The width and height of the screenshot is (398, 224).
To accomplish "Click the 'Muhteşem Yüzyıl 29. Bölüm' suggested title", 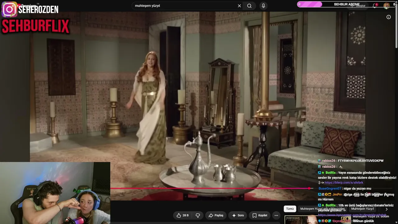I will [371, 216].
